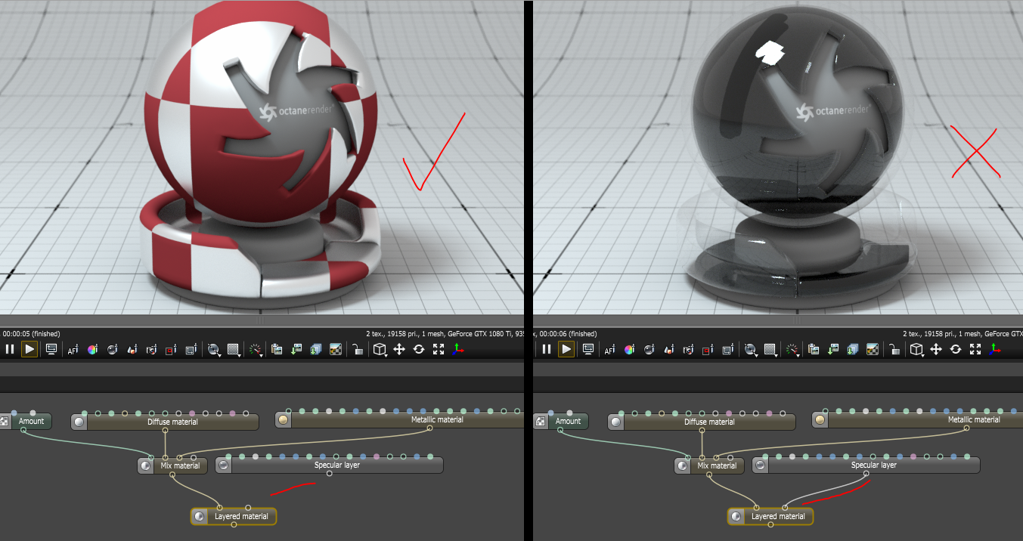The image size is (1023, 541).
Task: Open render display icon in right toolbar
Action: tap(588, 349)
